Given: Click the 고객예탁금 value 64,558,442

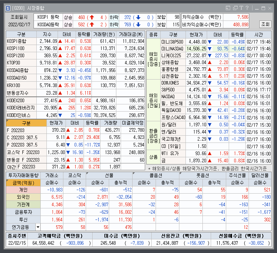Looking at the screenshot, I should pos(44,243).
